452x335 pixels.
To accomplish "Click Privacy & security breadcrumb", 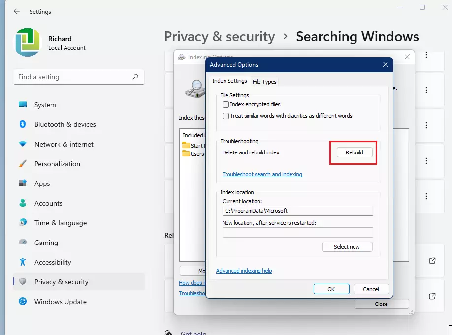I will click(x=220, y=37).
